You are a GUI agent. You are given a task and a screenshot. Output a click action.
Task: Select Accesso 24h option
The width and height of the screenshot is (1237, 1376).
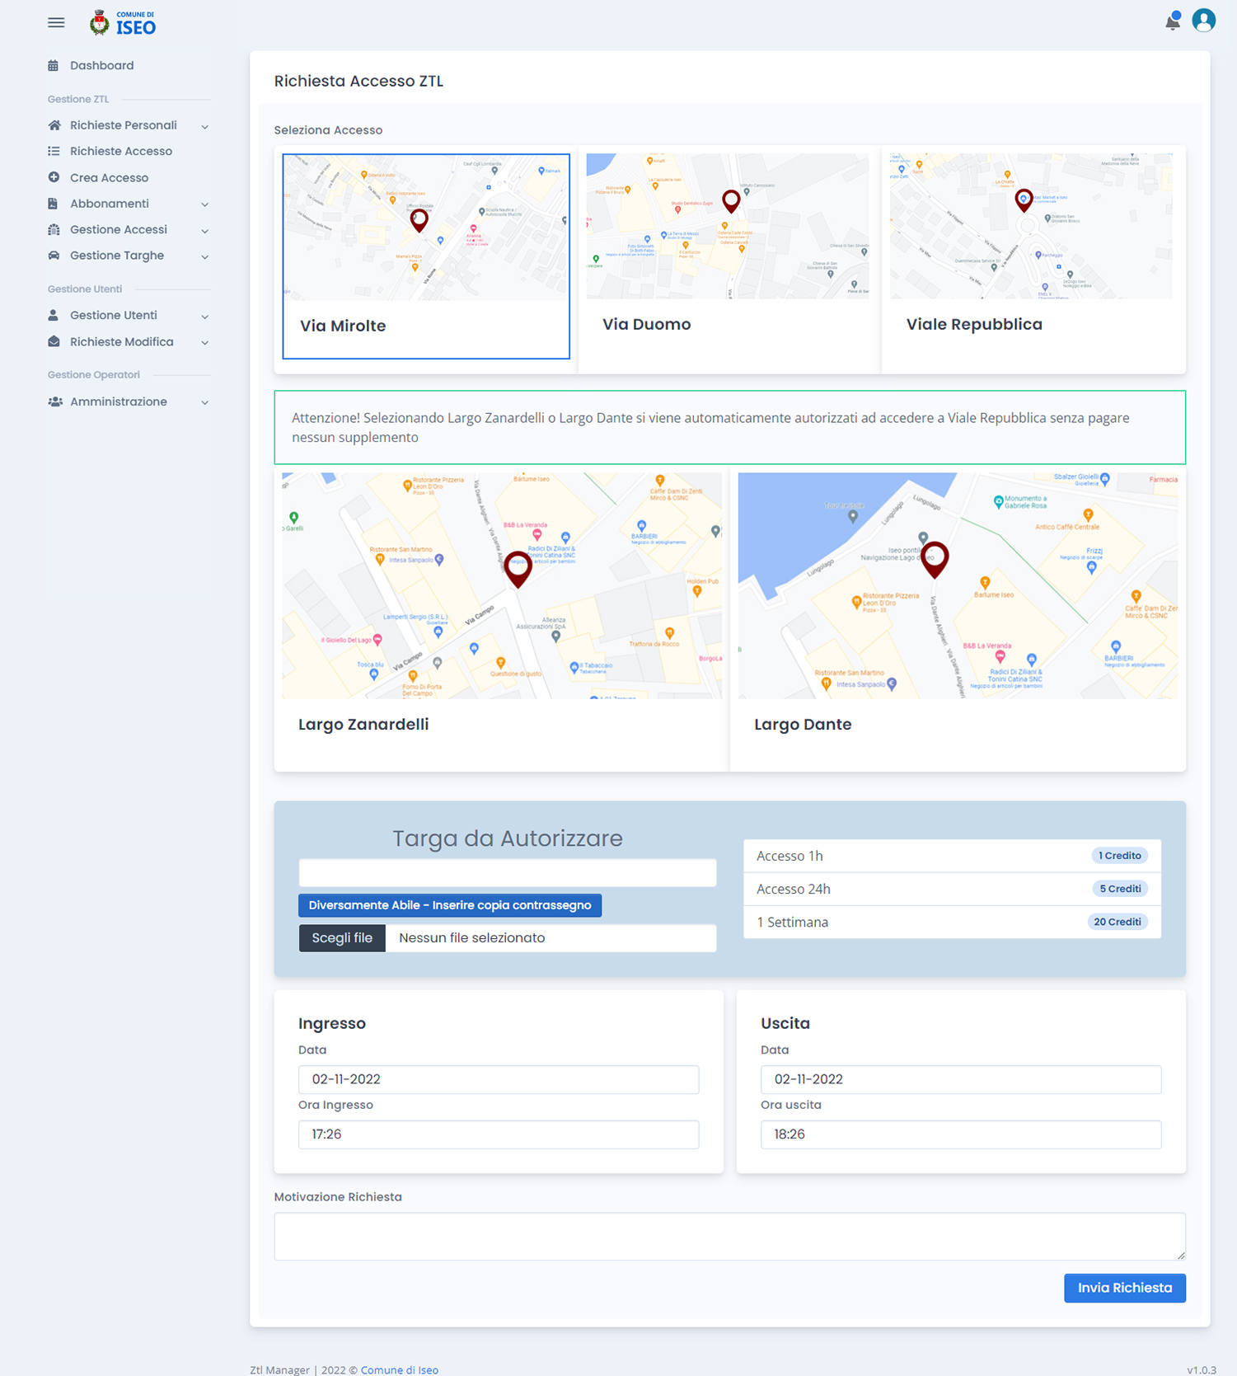click(x=952, y=889)
